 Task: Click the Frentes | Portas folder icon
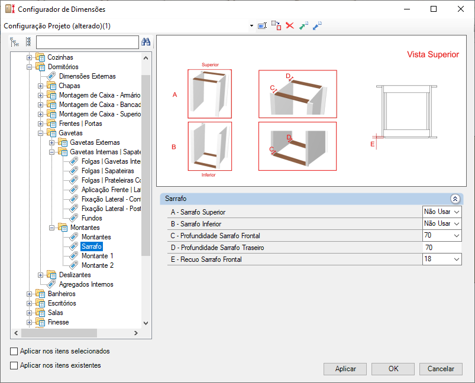[51, 123]
